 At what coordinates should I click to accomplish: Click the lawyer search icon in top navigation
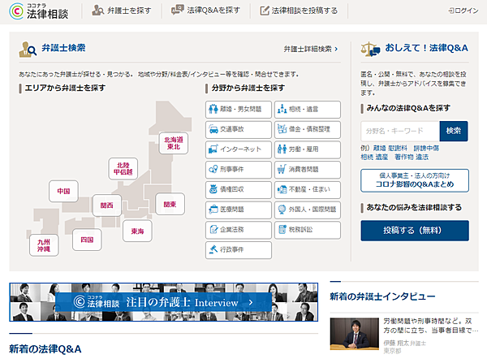click(x=97, y=11)
